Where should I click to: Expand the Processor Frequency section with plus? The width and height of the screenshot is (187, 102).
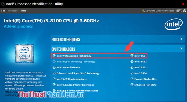pyautogui.click(x=181, y=39)
